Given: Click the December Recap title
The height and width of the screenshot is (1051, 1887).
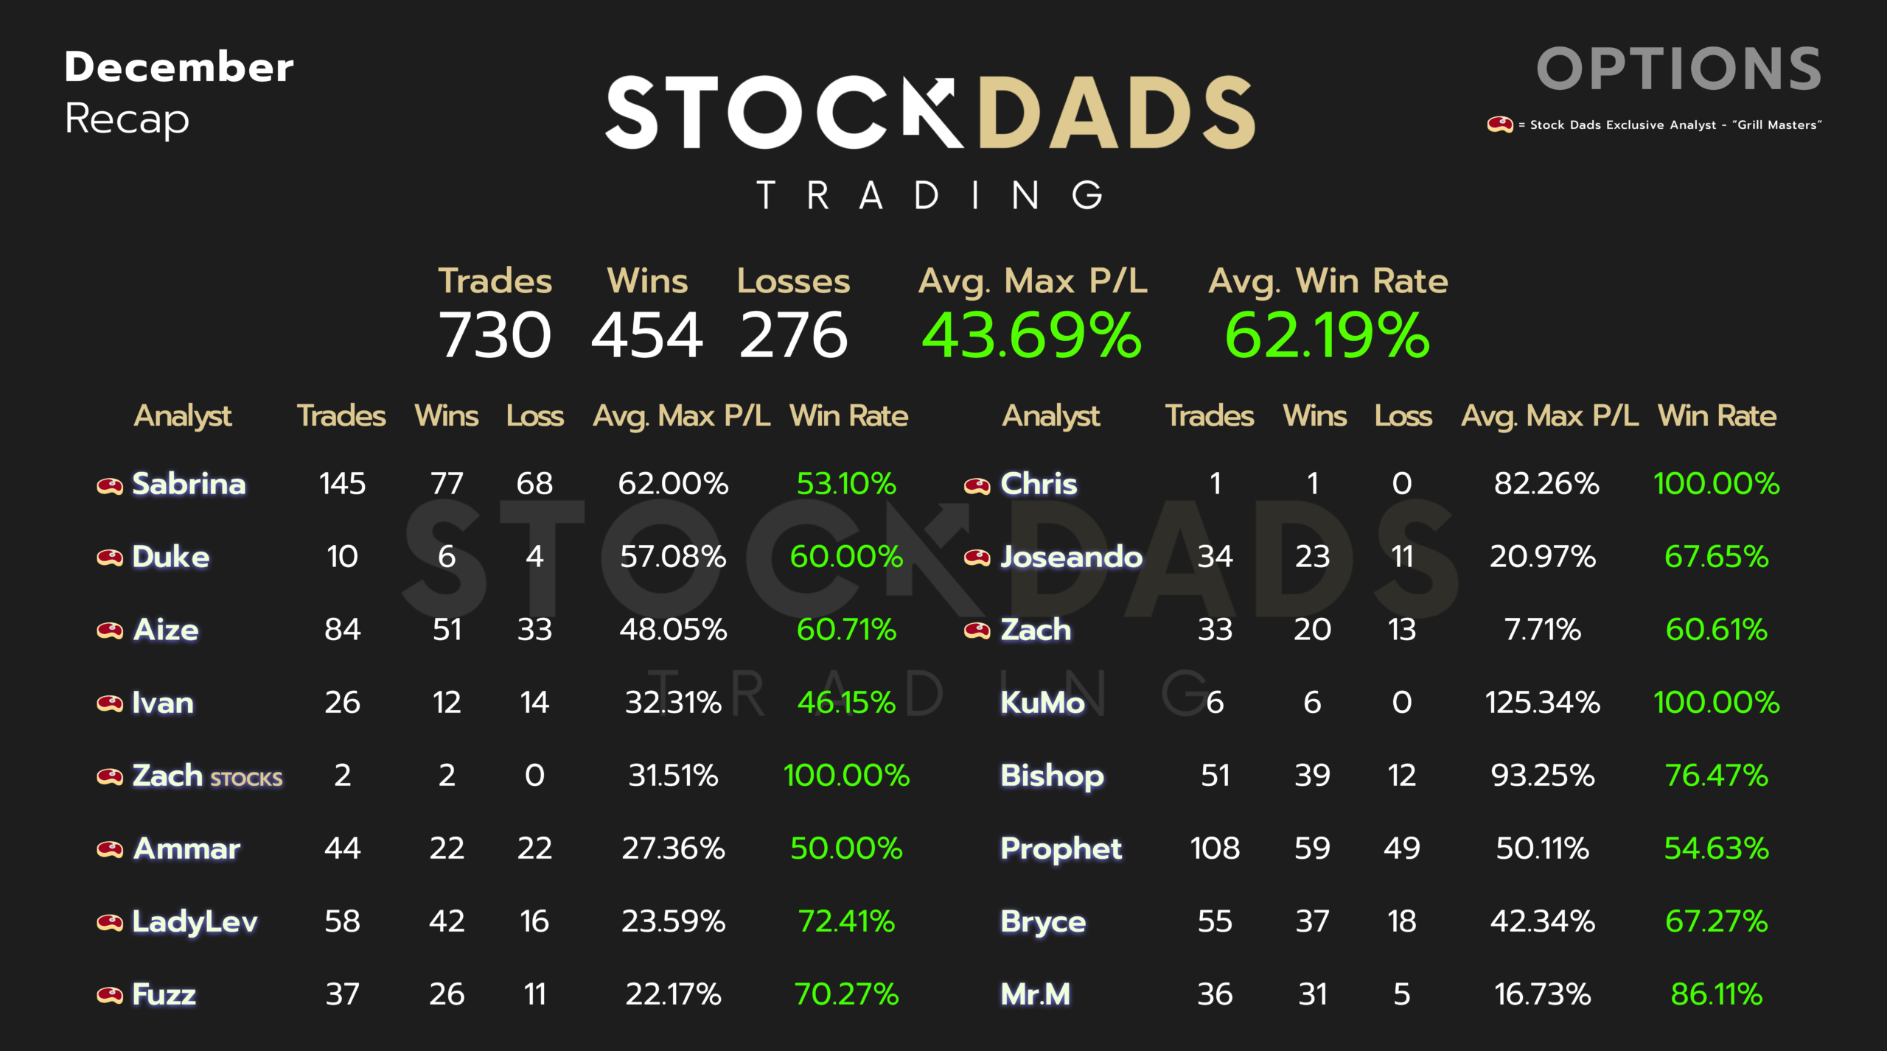Looking at the screenshot, I should point(179,92).
